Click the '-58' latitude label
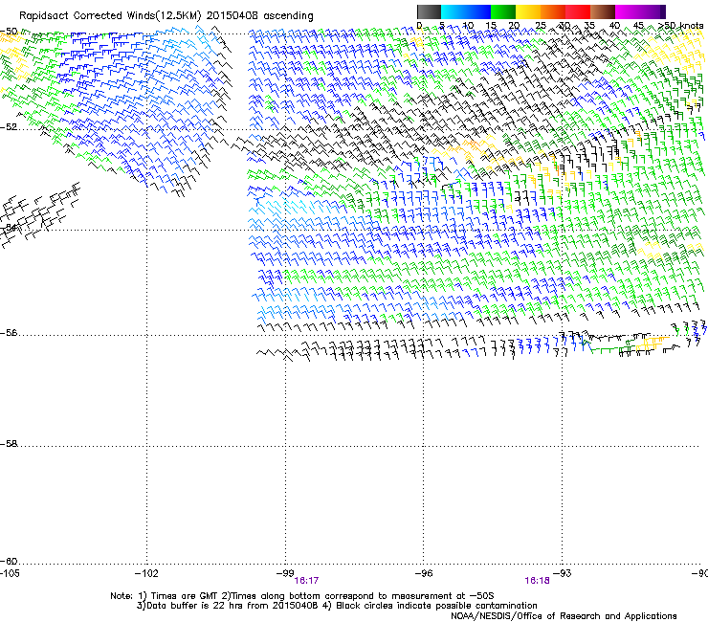708x622 pixels. 9,444
